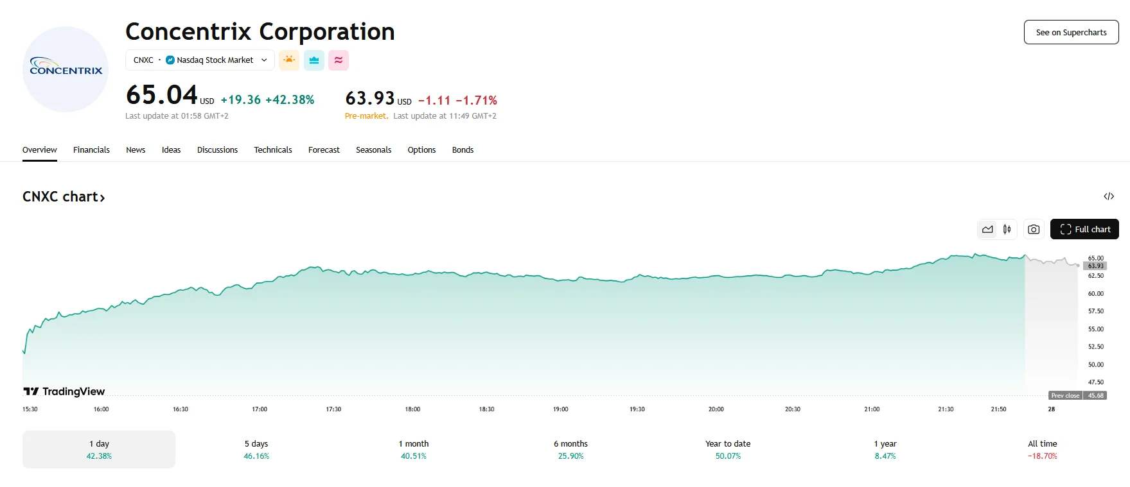Switch the chart to candlestick view
1130x487 pixels.
coord(1007,229)
